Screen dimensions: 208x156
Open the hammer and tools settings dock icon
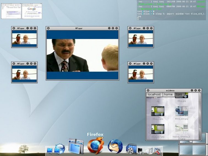coord(157,151)
